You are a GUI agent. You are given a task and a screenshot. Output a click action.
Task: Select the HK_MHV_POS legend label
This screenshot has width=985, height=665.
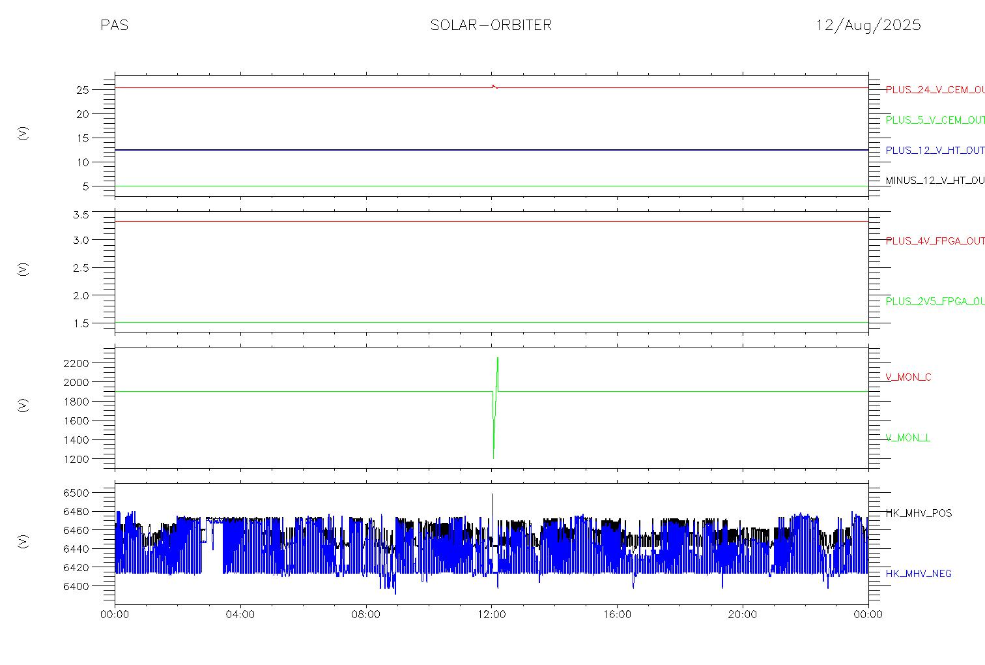point(919,514)
